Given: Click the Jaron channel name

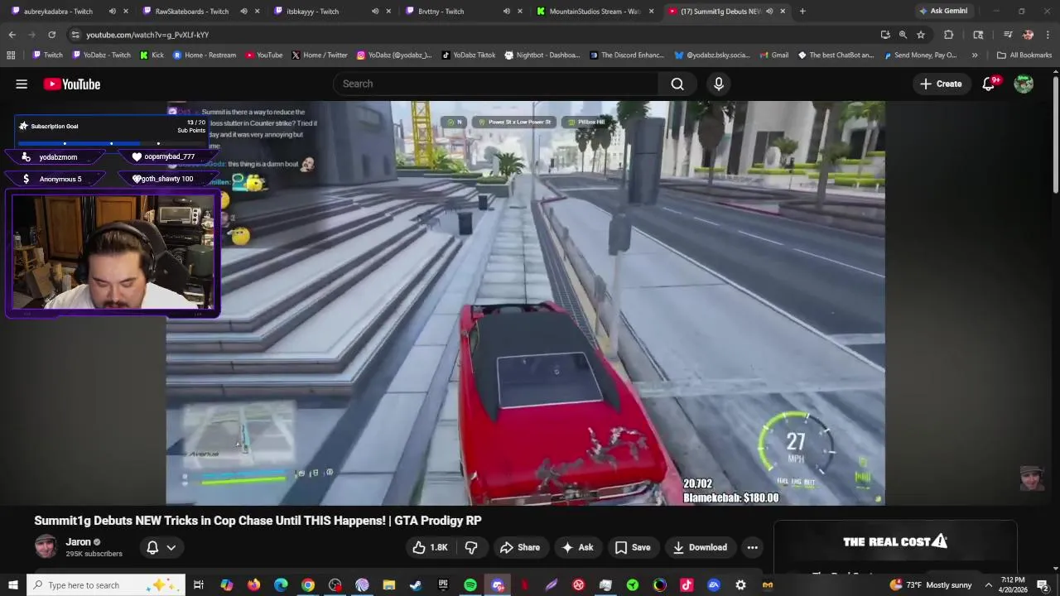Looking at the screenshot, I should (78, 542).
